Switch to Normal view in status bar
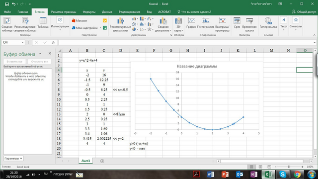This screenshot has height=179, width=318. click(x=251, y=167)
